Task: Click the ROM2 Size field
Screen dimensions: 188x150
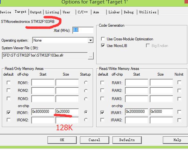Action: (67, 91)
